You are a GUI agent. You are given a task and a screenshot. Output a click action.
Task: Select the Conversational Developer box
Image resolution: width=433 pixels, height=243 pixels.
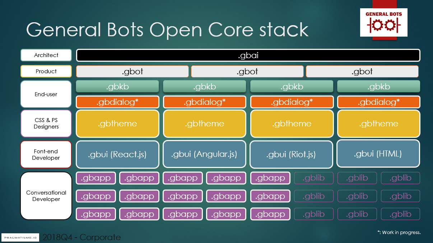46,196
